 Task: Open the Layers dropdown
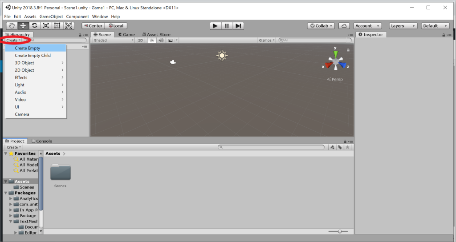403,26
